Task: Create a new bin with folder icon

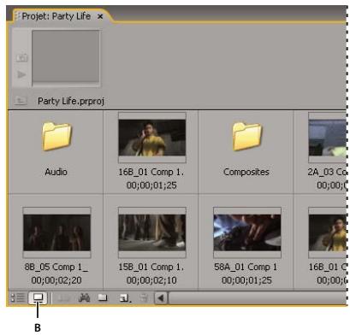Action: point(102,298)
